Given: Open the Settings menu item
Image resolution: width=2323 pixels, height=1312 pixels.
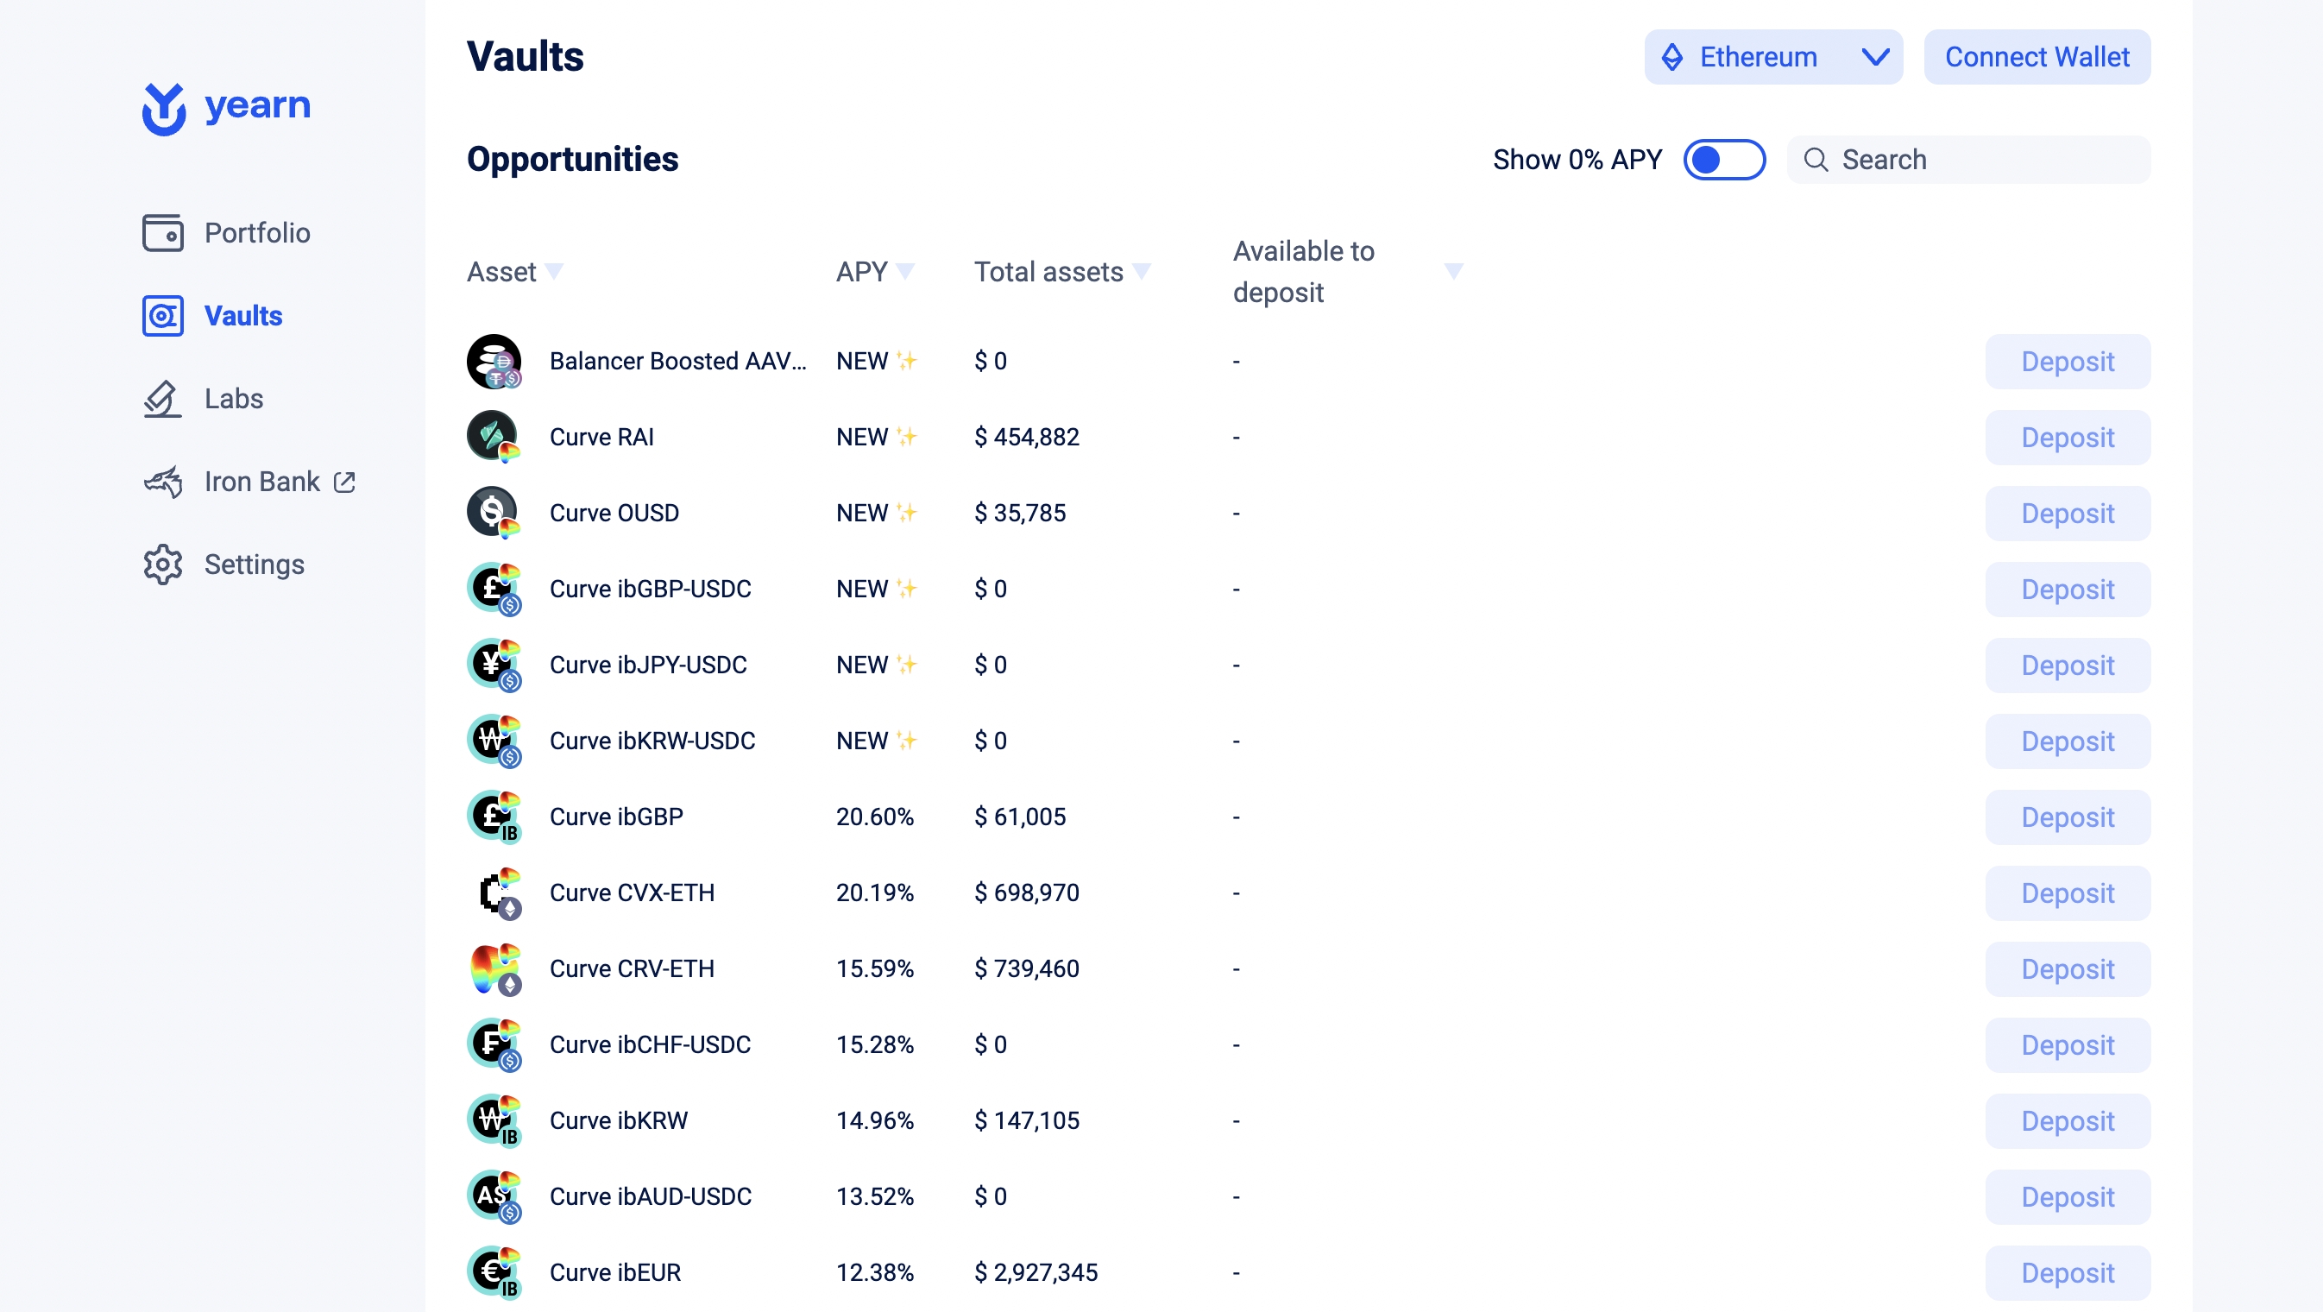Looking at the screenshot, I should [223, 565].
